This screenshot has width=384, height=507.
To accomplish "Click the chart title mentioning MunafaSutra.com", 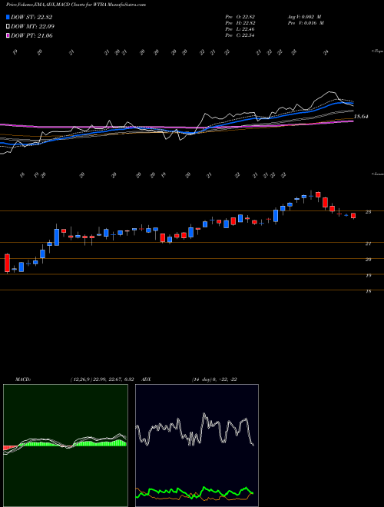I will 76,5.
